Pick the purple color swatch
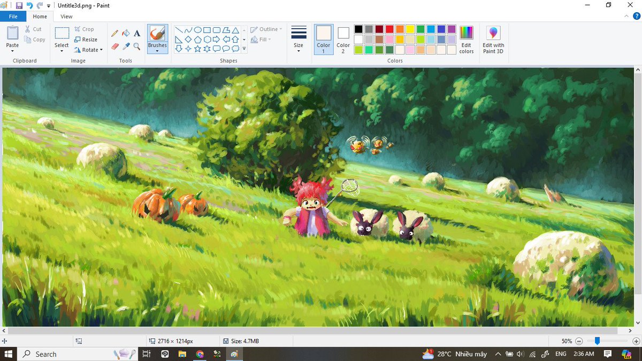 452,29
